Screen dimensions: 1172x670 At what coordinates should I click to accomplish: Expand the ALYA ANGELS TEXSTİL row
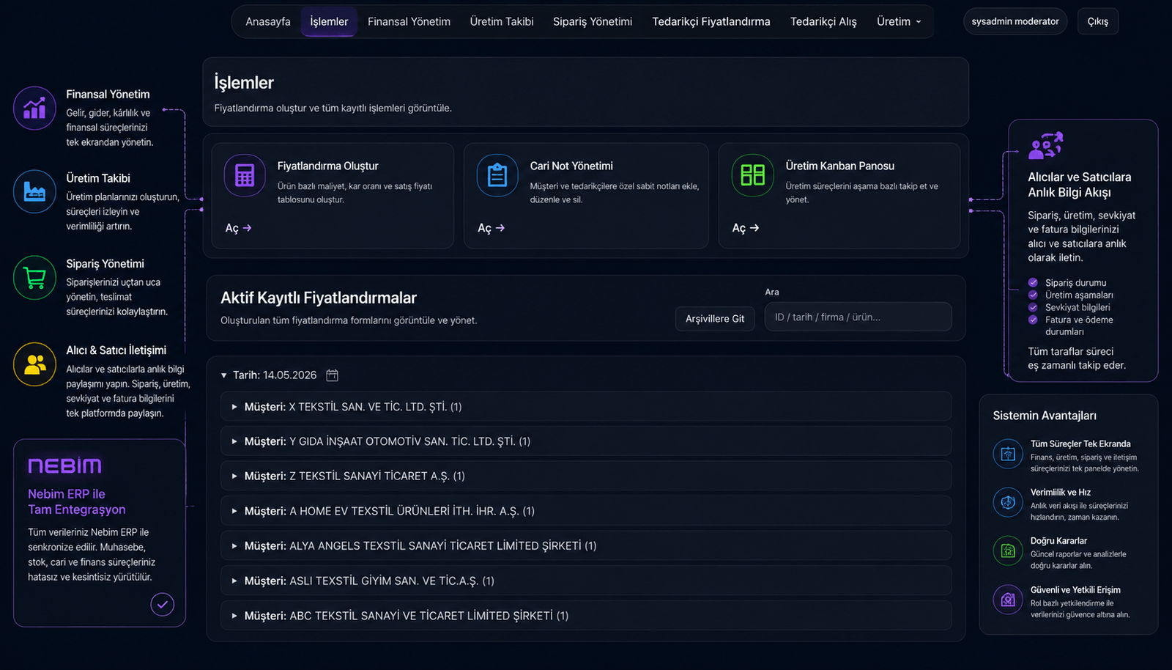586,545
